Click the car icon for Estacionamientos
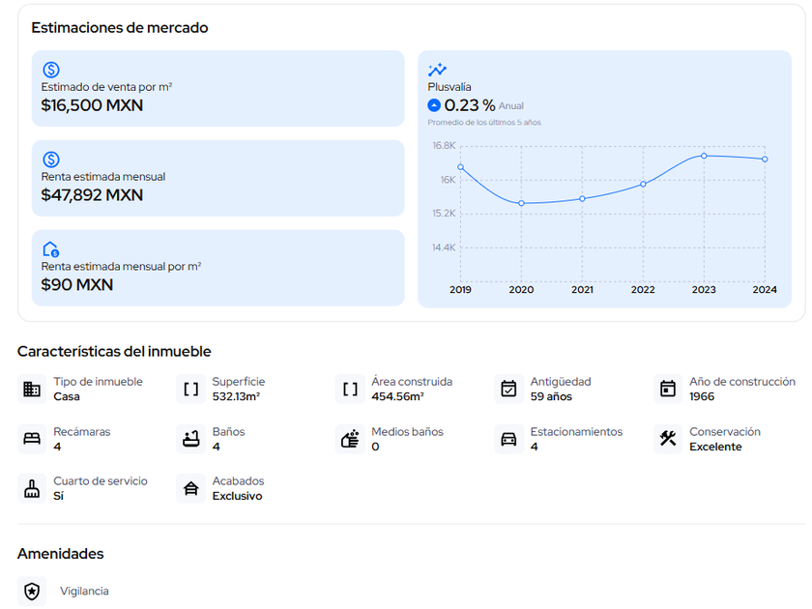This screenshot has height=609, width=812. pos(508,439)
